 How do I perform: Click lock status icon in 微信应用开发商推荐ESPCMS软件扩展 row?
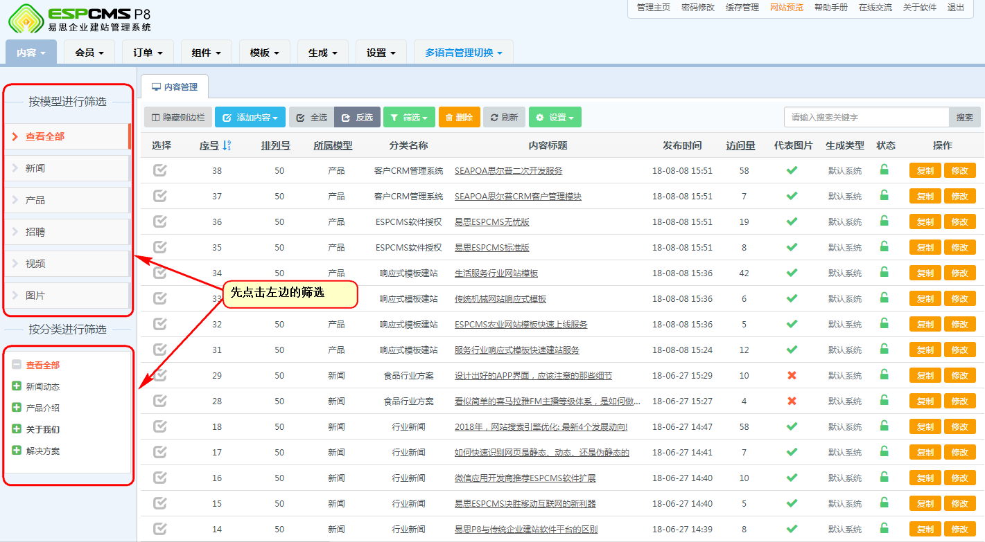click(x=884, y=477)
